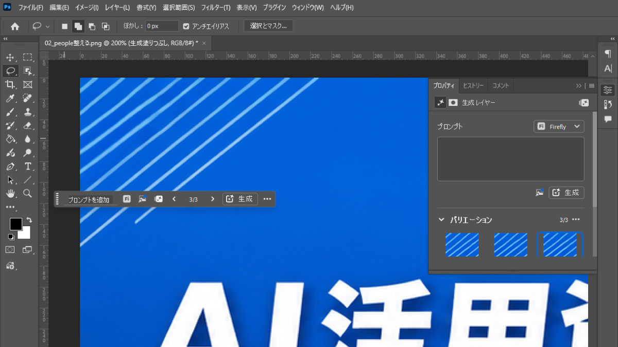Open the Character panel icon
The image size is (618, 347).
608,68
